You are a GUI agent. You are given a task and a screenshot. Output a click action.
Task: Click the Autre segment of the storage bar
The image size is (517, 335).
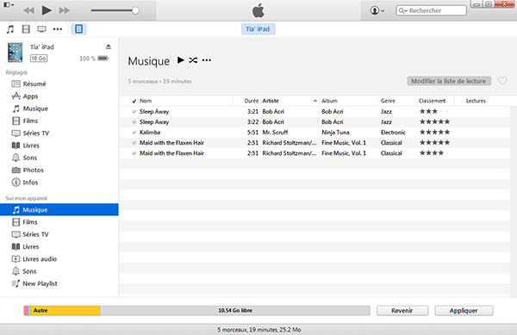(65, 310)
